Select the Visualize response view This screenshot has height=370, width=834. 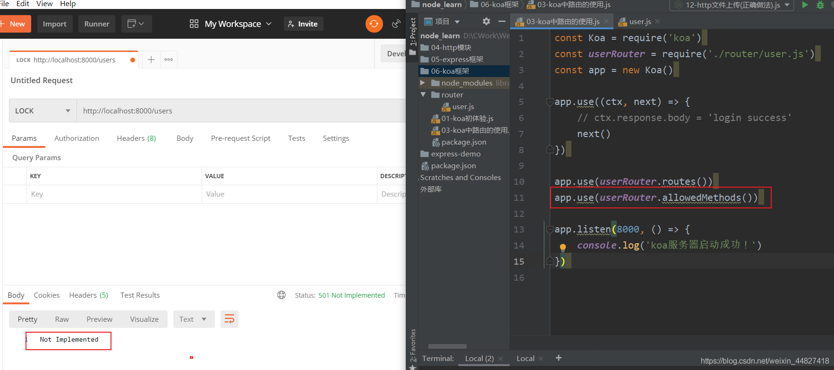pyautogui.click(x=145, y=319)
